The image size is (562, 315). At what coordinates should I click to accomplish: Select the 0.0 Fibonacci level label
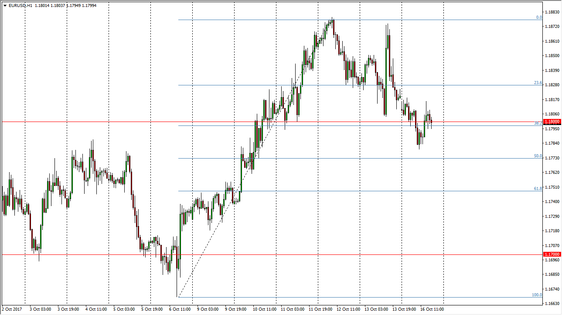pos(538,17)
